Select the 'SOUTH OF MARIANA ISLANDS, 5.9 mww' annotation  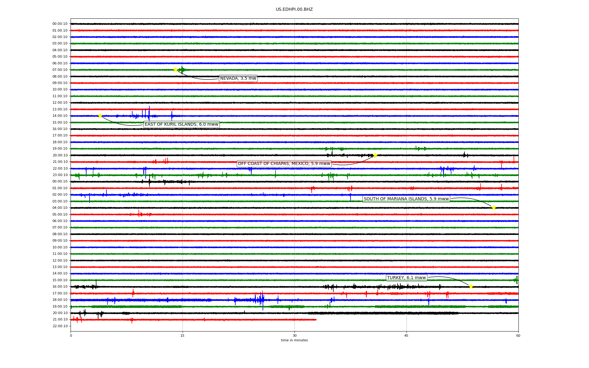pyautogui.click(x=406, y=199)
